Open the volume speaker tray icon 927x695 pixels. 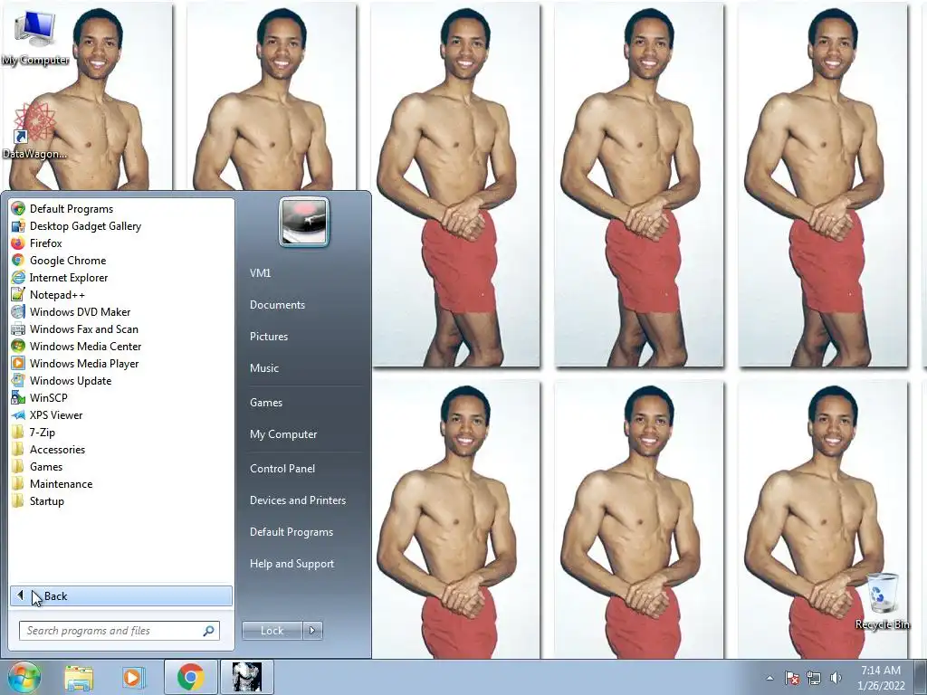tap(836, 678)
